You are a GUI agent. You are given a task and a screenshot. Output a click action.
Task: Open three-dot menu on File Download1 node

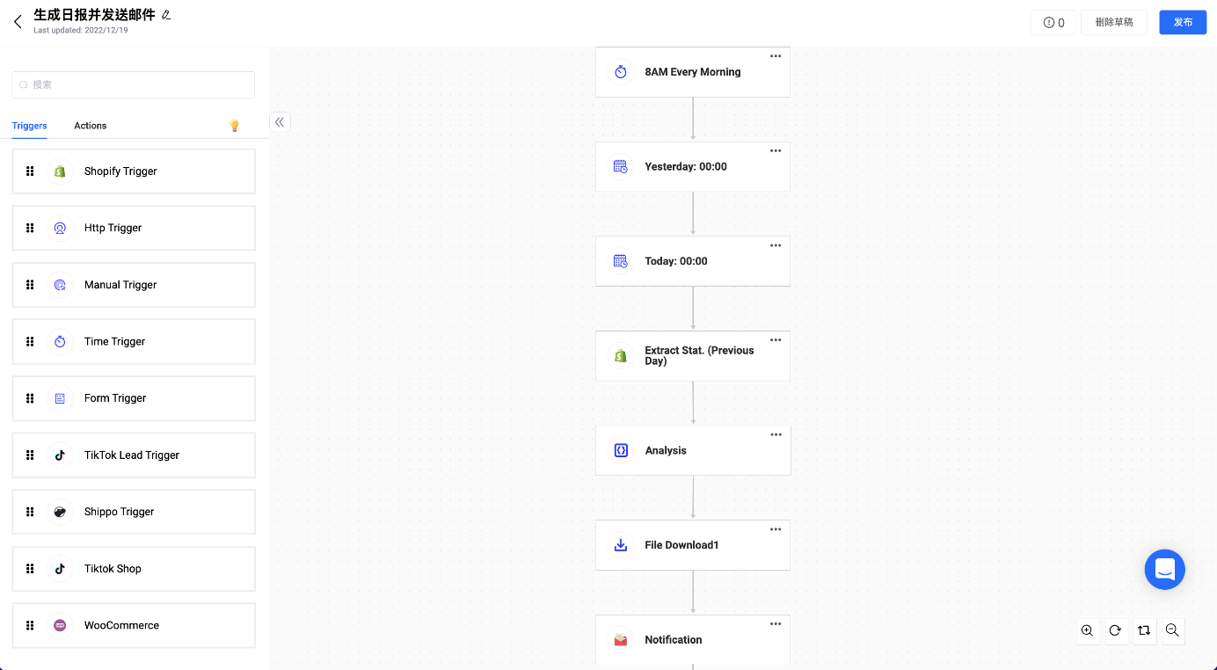pos(775,529)
